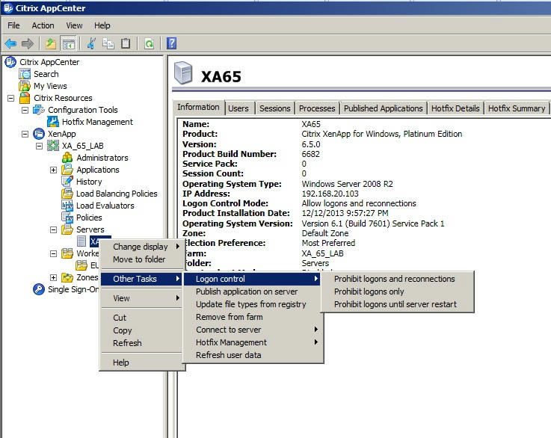Click the Administrators node icon
551x438 pixels.
click(x=67, y=158)
